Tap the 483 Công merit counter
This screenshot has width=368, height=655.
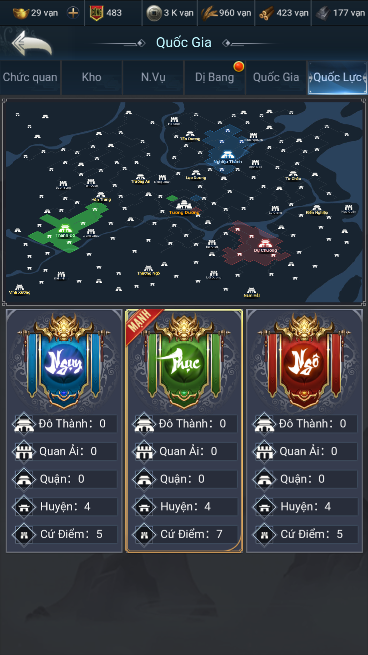(x=106, y=13)
